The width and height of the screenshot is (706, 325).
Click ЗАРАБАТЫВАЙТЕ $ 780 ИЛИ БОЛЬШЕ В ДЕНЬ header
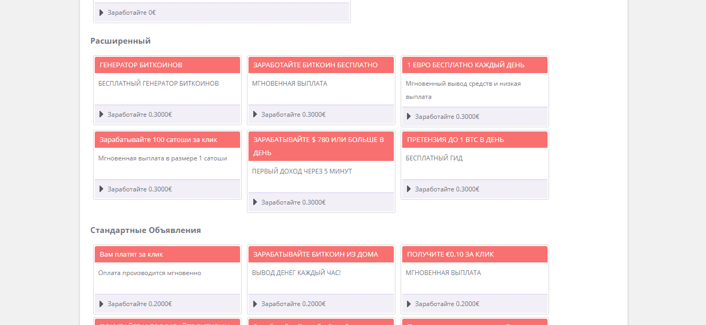click(319, 146)
